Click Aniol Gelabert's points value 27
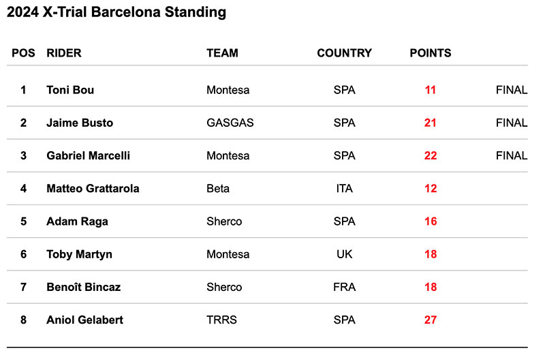The image size is (545, 355). click(430, 320)
